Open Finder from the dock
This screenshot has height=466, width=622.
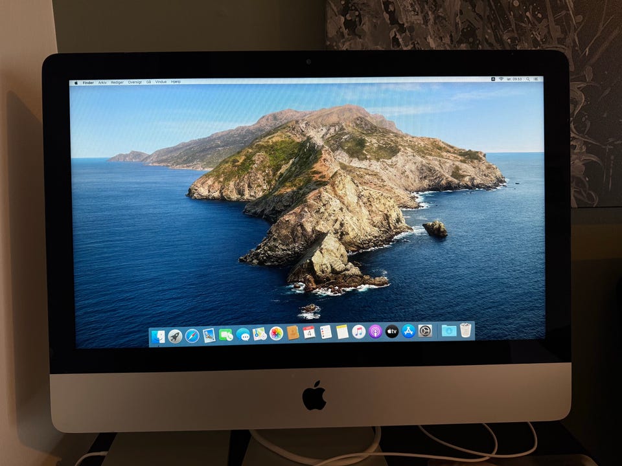tap(158, 337)
